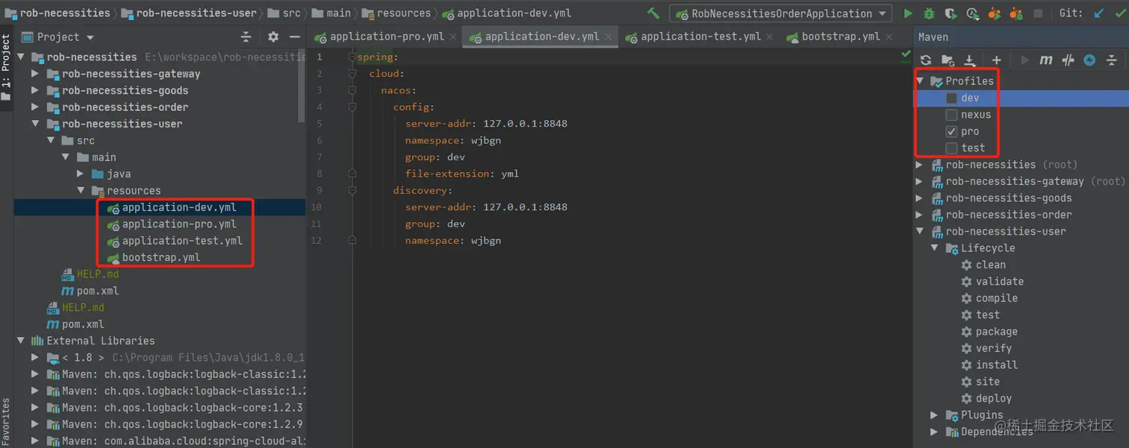Viewport: 1129px width, 448px height.
Task: Expand Plugins under rob-necessities-user in Maven
Action: click(934, 415)
